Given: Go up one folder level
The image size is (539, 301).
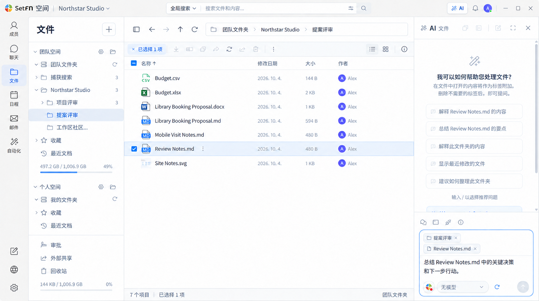Looking at the screenshot, I should pos(180,30).
